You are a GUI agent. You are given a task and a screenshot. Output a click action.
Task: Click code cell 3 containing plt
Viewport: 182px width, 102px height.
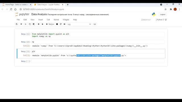point(98,52)
